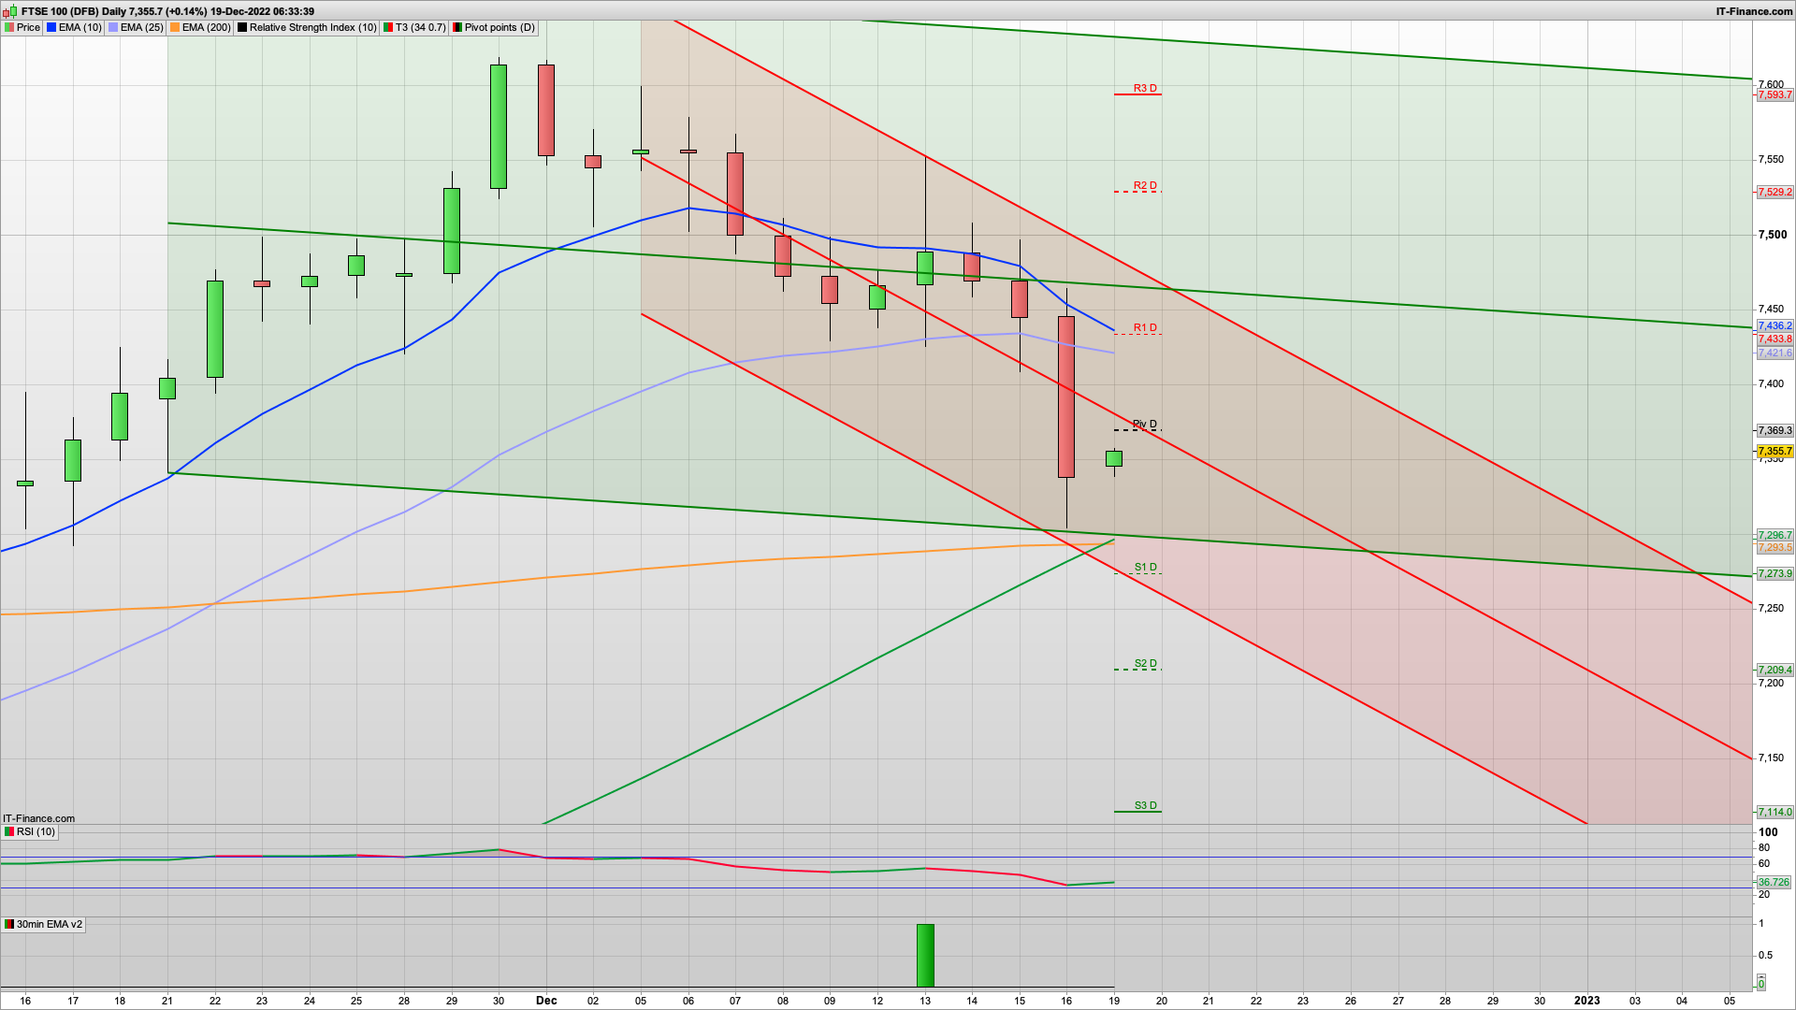This screenshot has width=1796, height=1010.
Task: Click the RSI (10) indicator icon in lower panel
Action: tap(9, 831)
